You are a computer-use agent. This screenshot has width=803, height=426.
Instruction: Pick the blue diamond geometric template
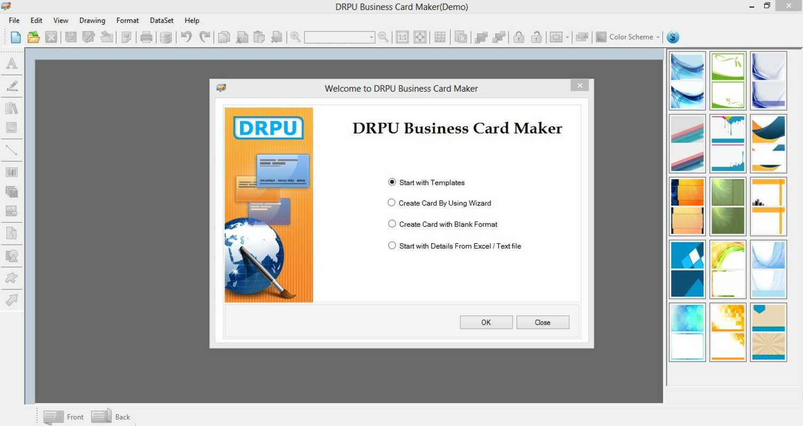[x=687, y=269]
